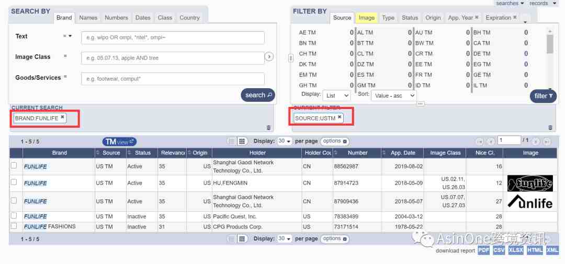Go to first page arrow

pyautogui.click(x=480, y=141)
